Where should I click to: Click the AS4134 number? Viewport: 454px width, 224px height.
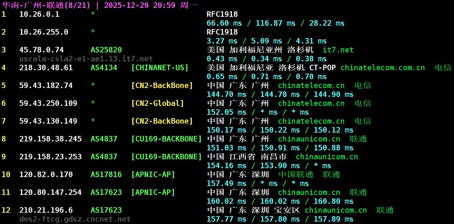[104, 68]
